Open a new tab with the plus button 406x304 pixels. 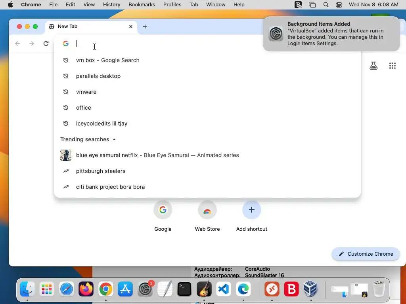(x=145, y=27)
